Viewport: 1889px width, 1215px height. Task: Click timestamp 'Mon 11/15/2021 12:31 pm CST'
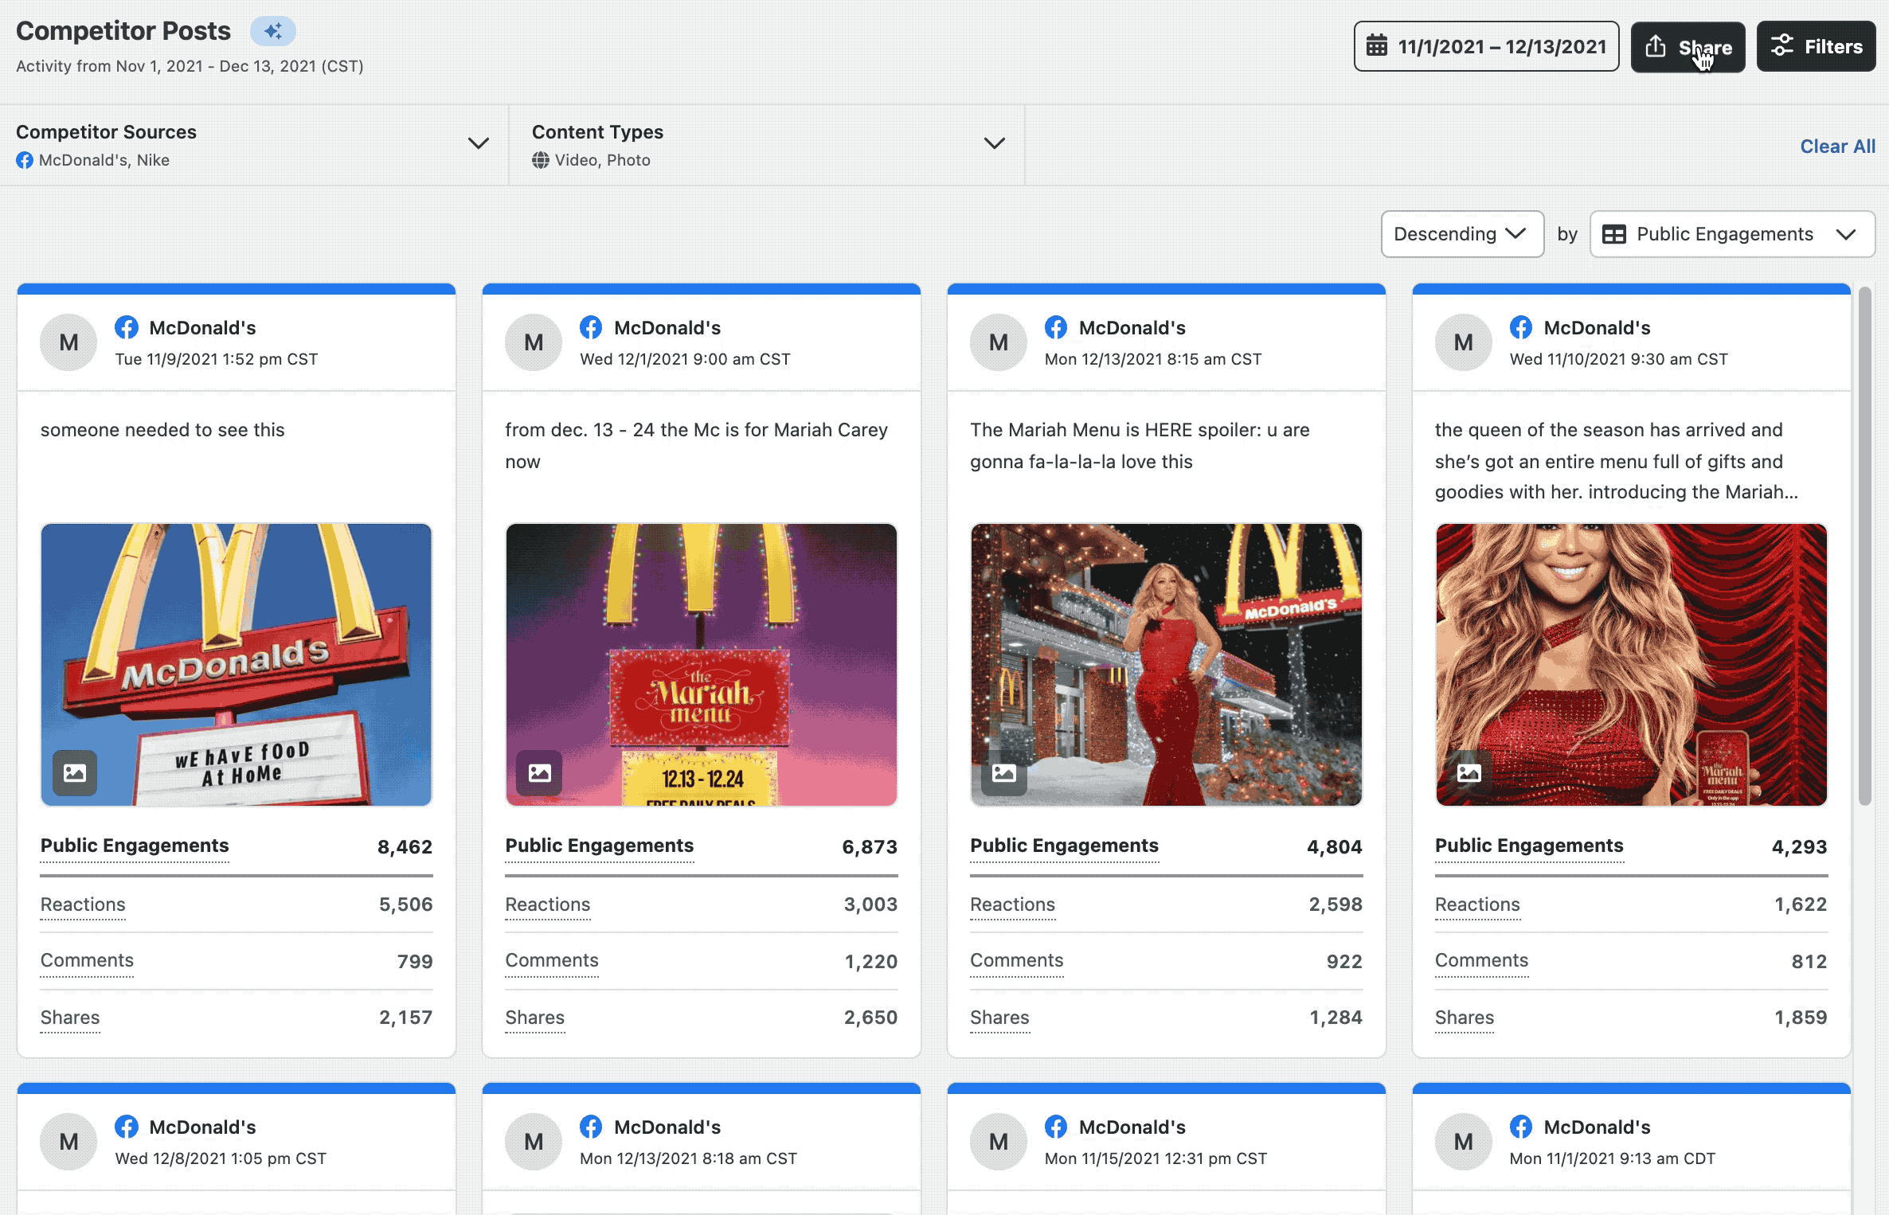click(1156, 1158)
